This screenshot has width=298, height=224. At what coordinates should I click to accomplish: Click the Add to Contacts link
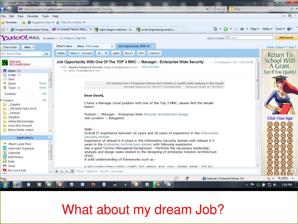coord(150,67)
